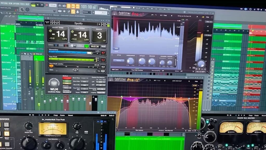Toggle the wait for input icon
Viewport: 266px width, 150px height.
(x=64, y=6)
